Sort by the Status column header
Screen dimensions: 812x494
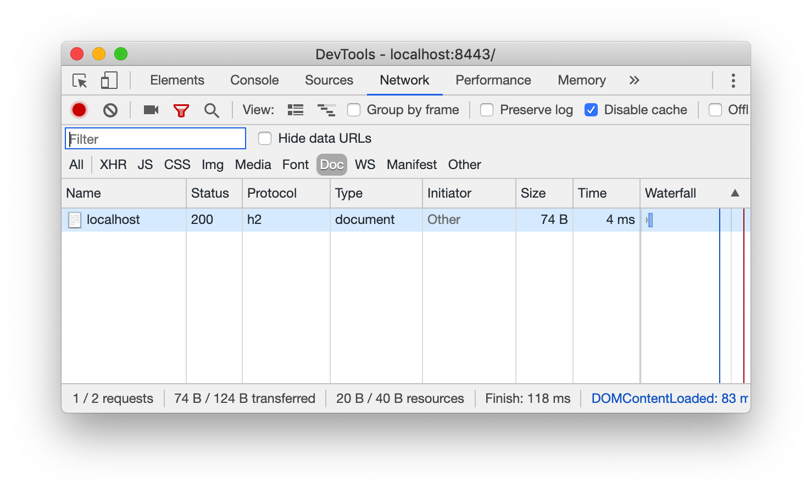click(214, 193)
